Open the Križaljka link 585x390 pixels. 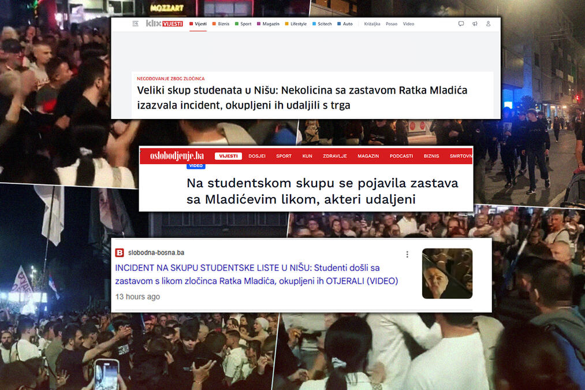[372, 24]
